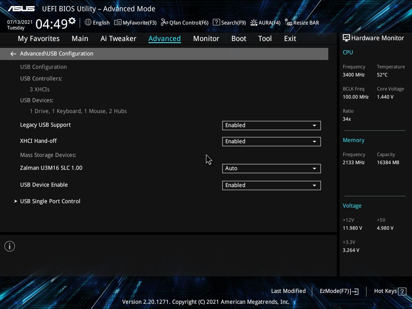Click the Resize BAR icon

click(x=288, y=23)
